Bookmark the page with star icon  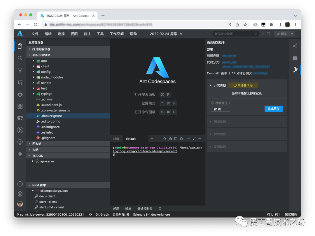pos(245,25)
